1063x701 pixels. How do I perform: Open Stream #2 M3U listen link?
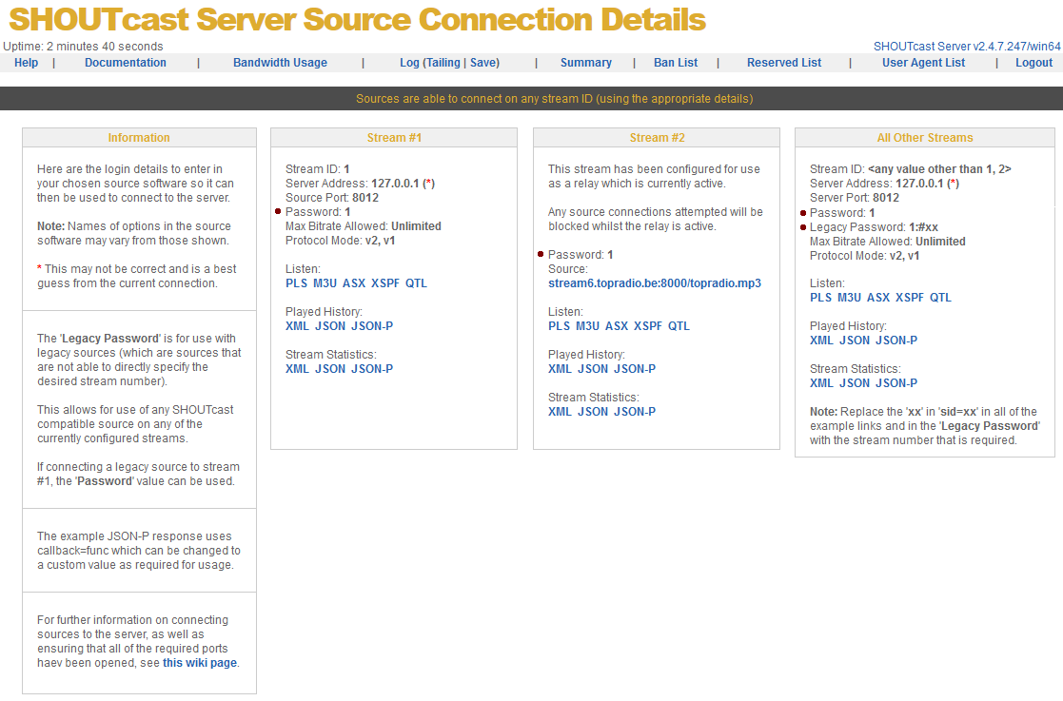pos(588,326)
